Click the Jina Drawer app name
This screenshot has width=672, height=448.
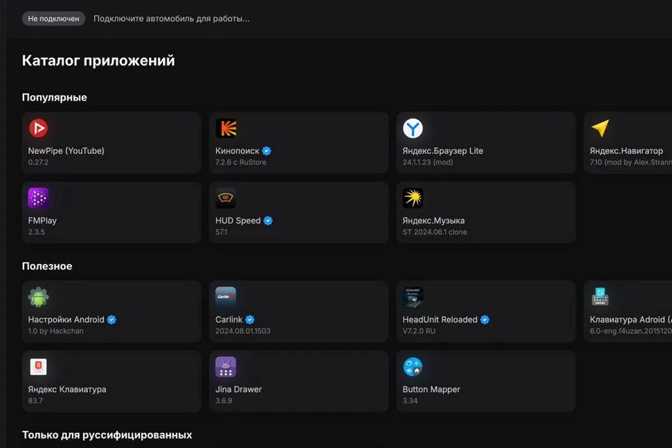(x=239, y=389)
